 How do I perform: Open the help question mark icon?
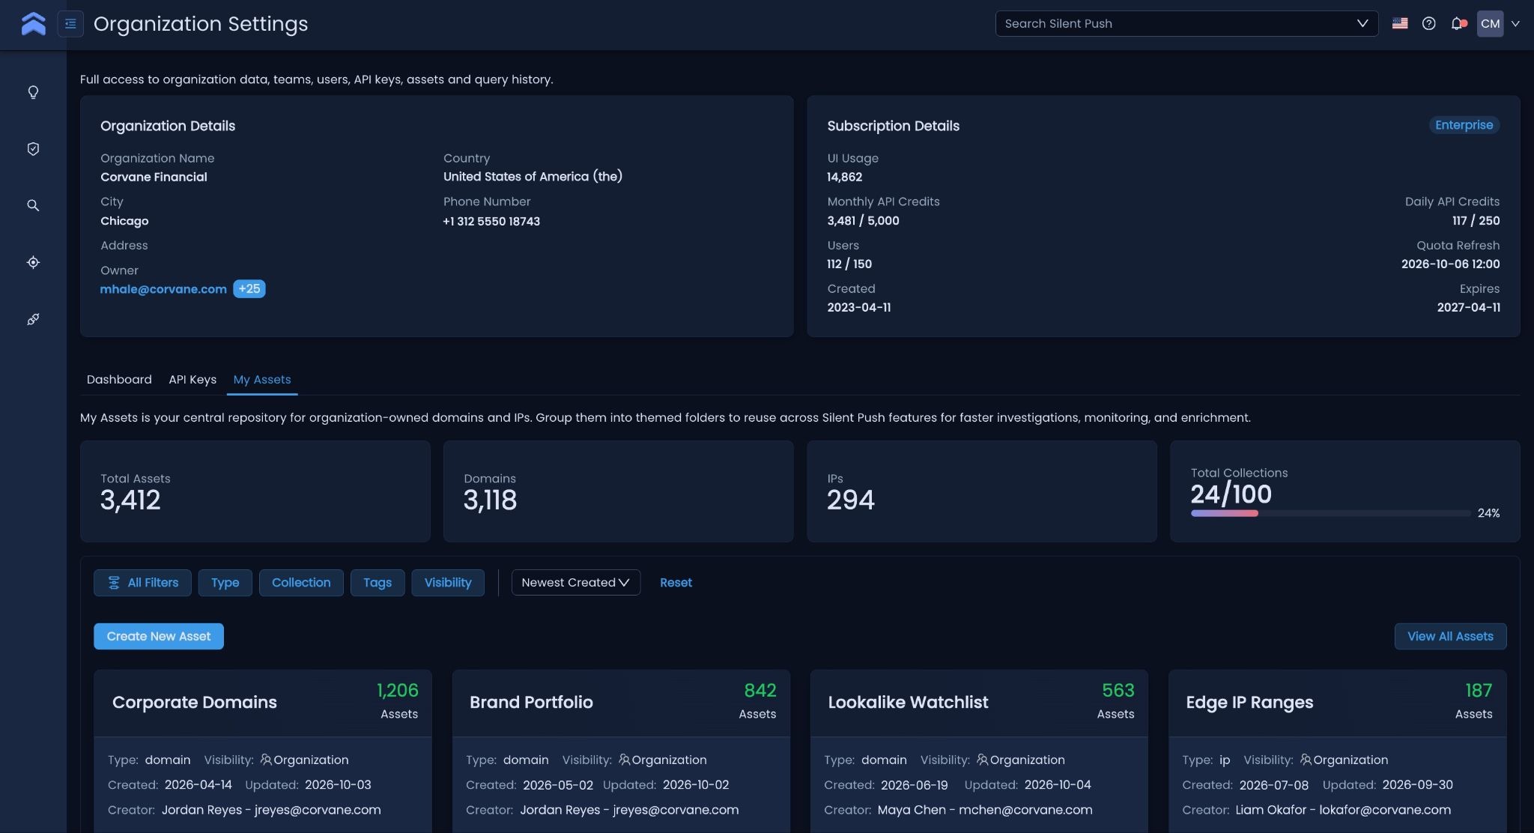(x=1429, y=23)
